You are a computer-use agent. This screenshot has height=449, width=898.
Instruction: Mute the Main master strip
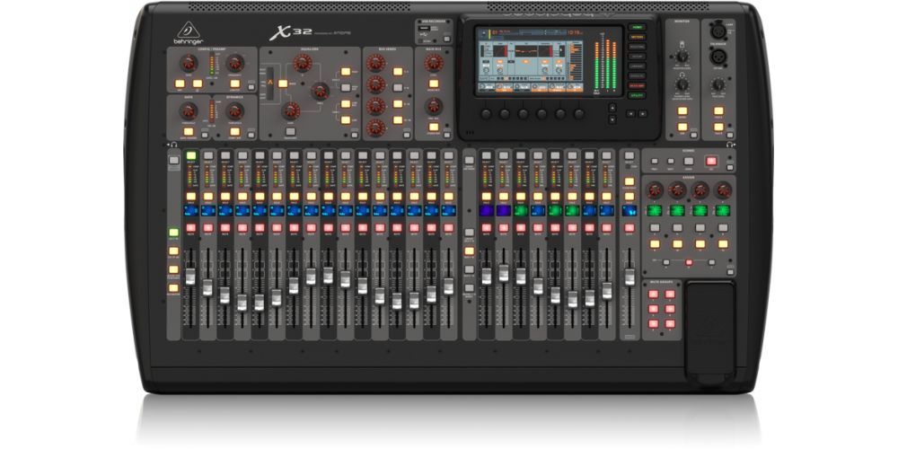[x=629, y=227]
